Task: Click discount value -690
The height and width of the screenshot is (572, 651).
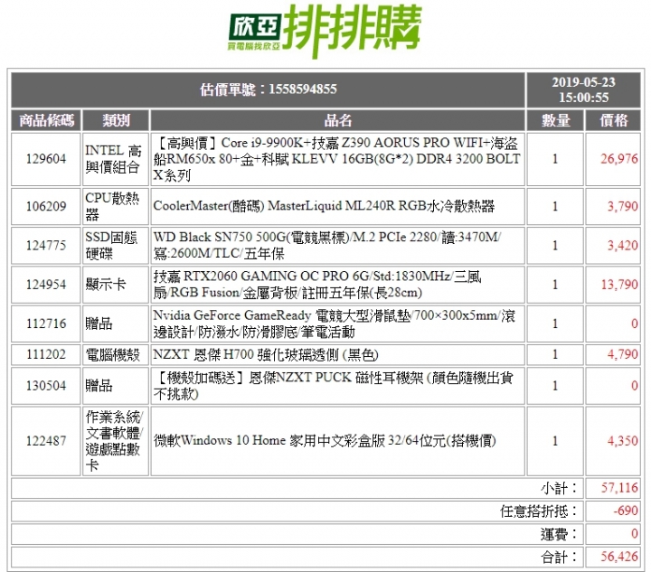Action: (626, 511)
